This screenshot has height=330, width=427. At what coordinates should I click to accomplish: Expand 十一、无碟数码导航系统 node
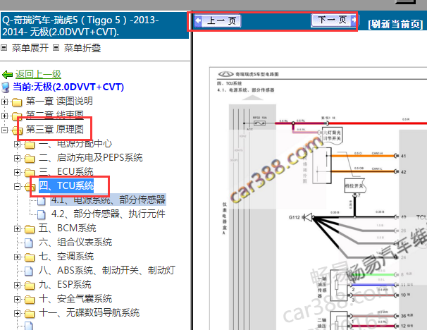click(17, 313)
